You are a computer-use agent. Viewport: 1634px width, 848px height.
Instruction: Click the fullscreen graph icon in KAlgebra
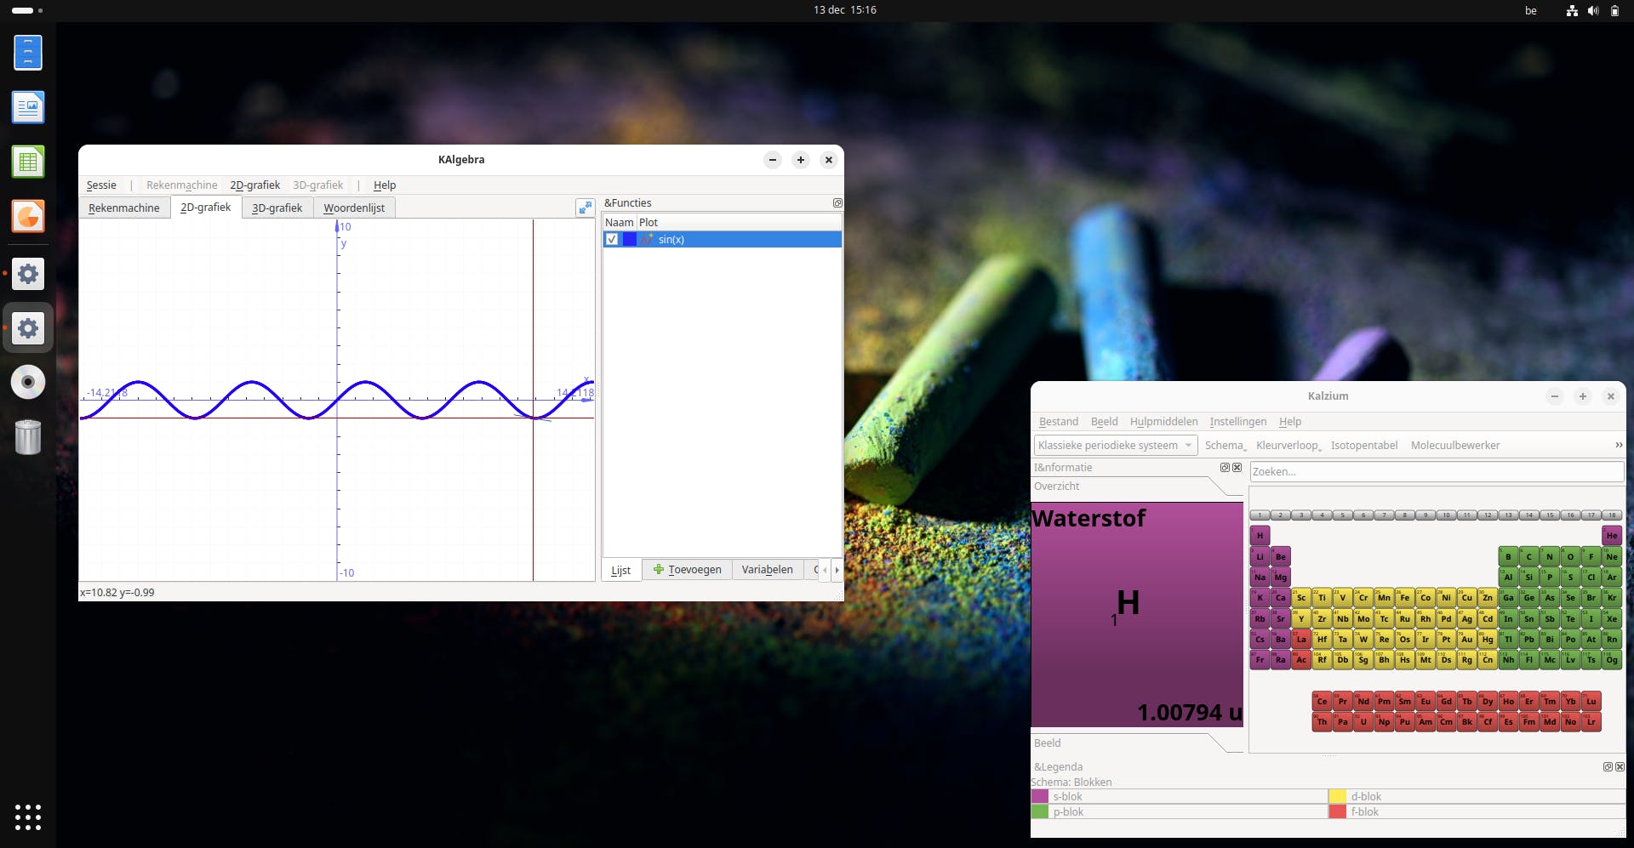point(585,208)
